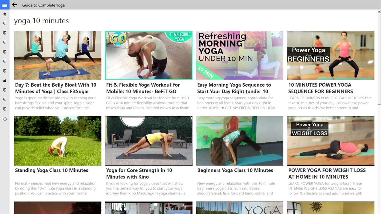
Task: Click the title Easy Morning Yoga Sequence
Action: 234,88
